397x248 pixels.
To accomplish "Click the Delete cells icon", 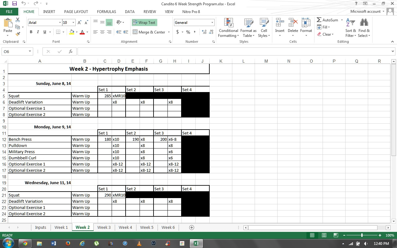I will 293,23.
